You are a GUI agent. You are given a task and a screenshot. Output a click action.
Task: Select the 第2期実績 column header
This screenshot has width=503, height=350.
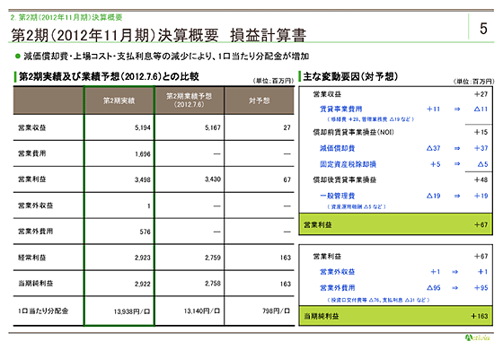[x=119, y=101]
